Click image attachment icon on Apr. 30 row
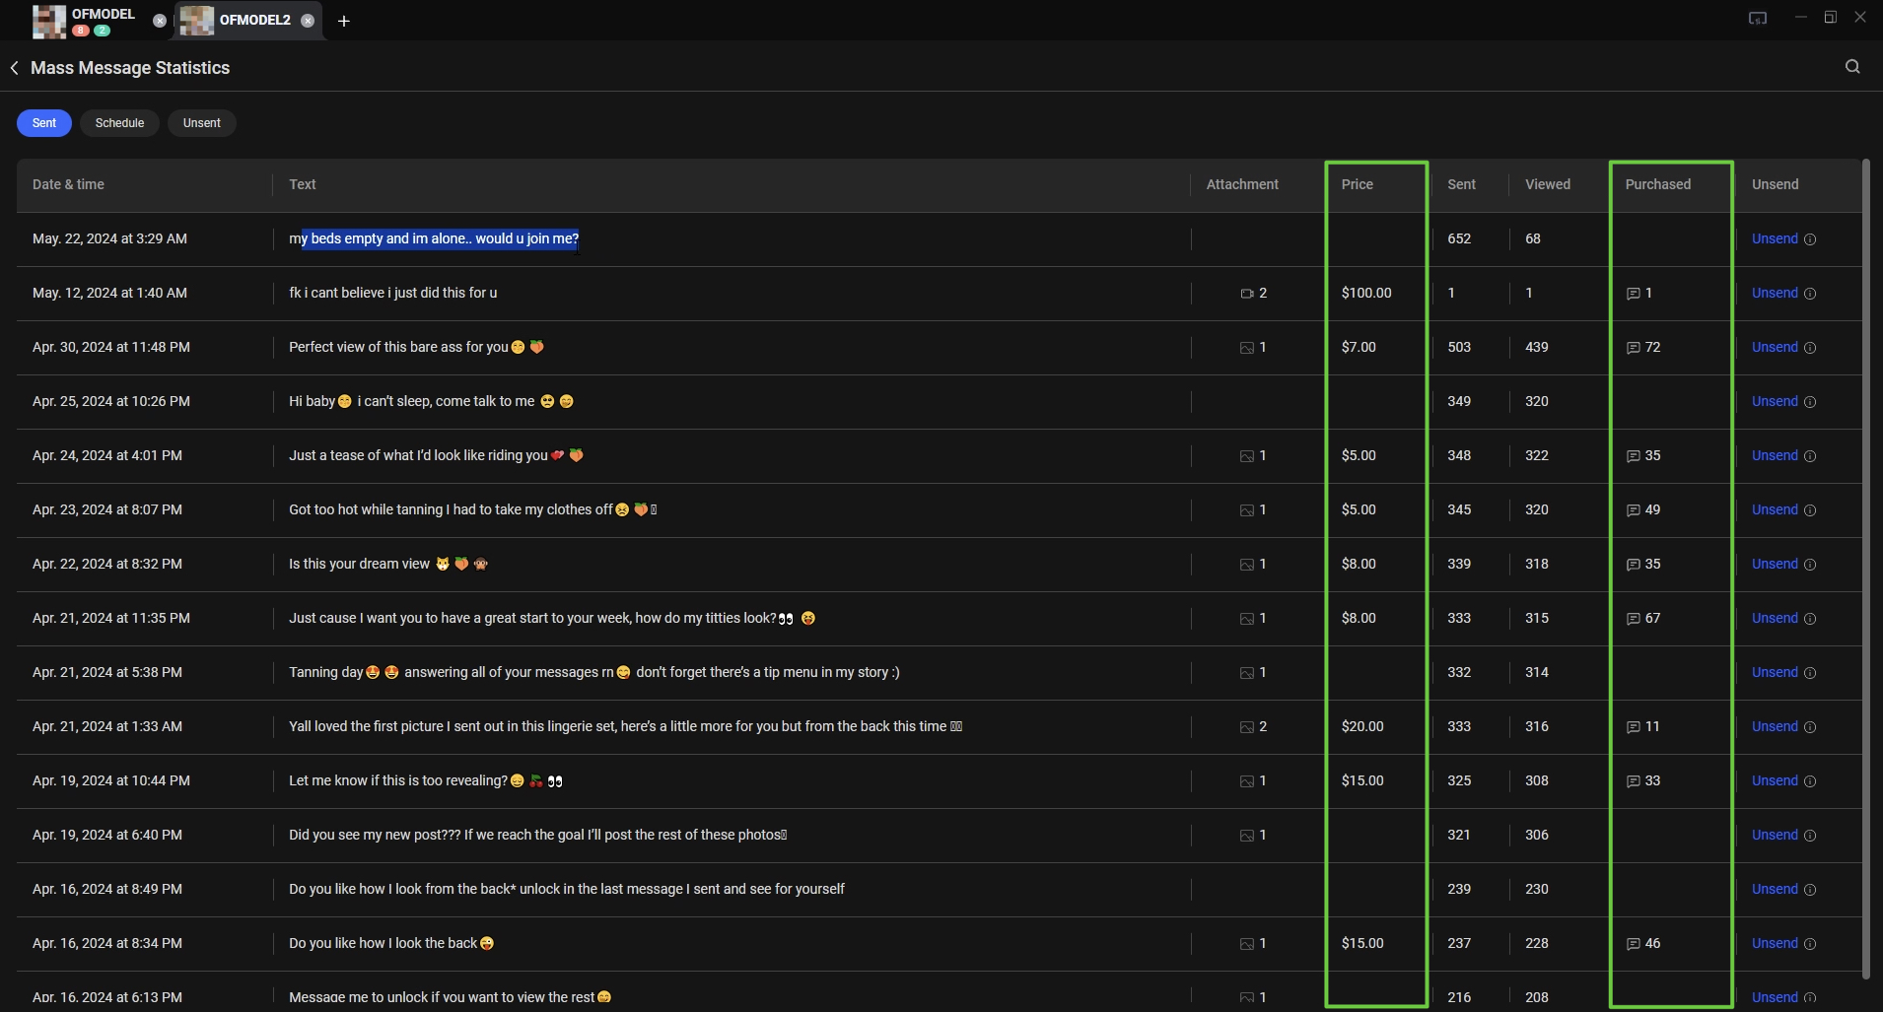The height and width of the screenshot is (1012, 1883). click(1246, 348)
